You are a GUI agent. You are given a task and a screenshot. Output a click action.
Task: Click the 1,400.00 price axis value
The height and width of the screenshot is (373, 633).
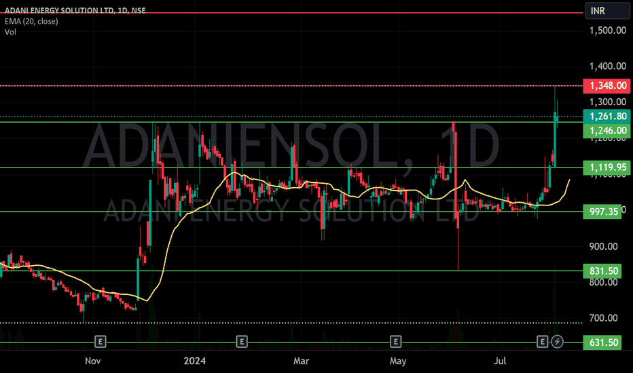tap(608, 66)
